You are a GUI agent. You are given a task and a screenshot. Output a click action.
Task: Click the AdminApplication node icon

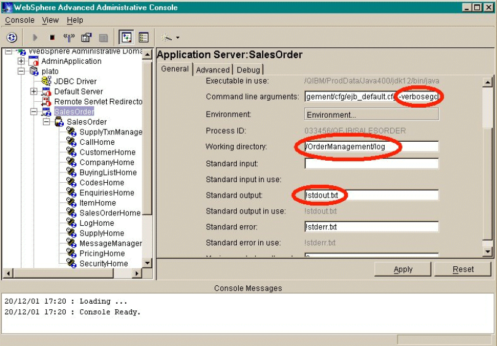[33, 61]
